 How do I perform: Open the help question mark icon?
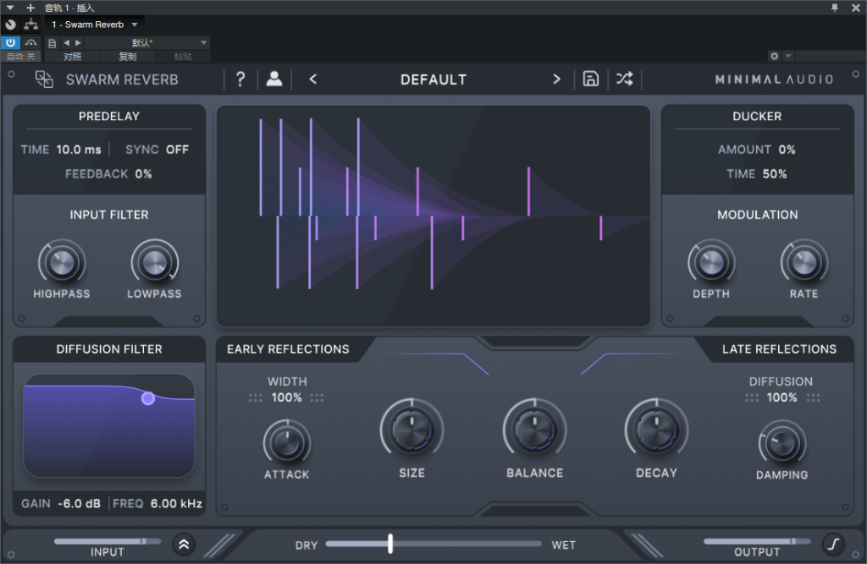240,79
